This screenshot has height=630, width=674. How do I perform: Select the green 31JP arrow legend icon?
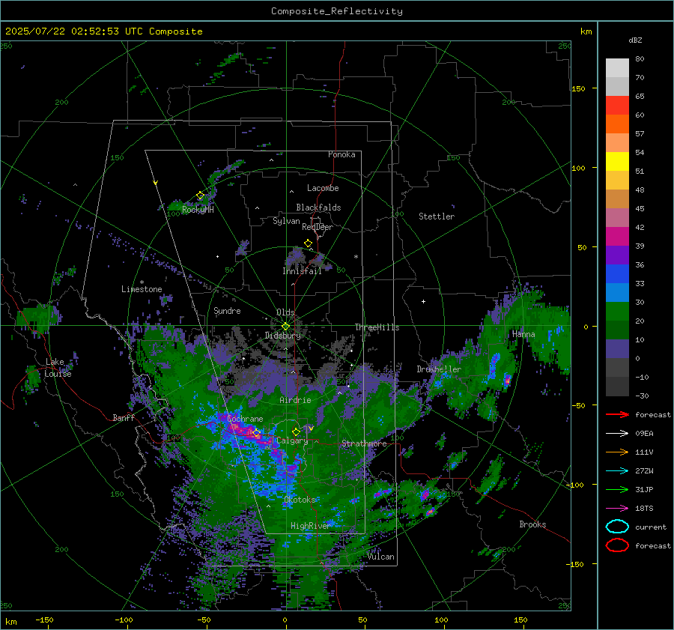coord(617,489)
